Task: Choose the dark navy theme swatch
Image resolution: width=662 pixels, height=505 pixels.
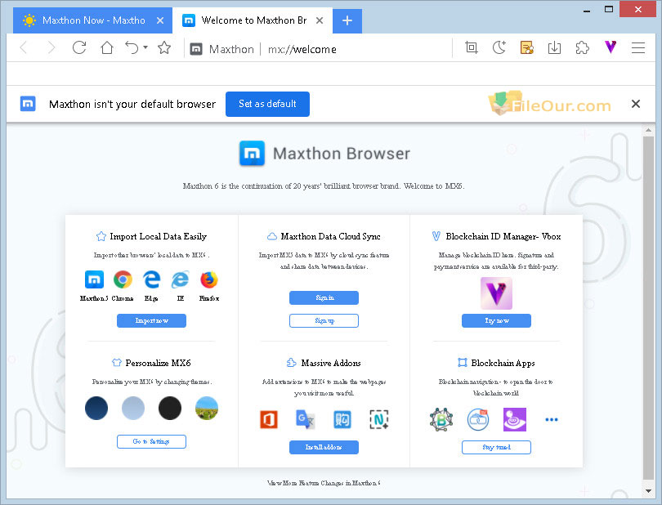Action: click(x=96, y=409)
